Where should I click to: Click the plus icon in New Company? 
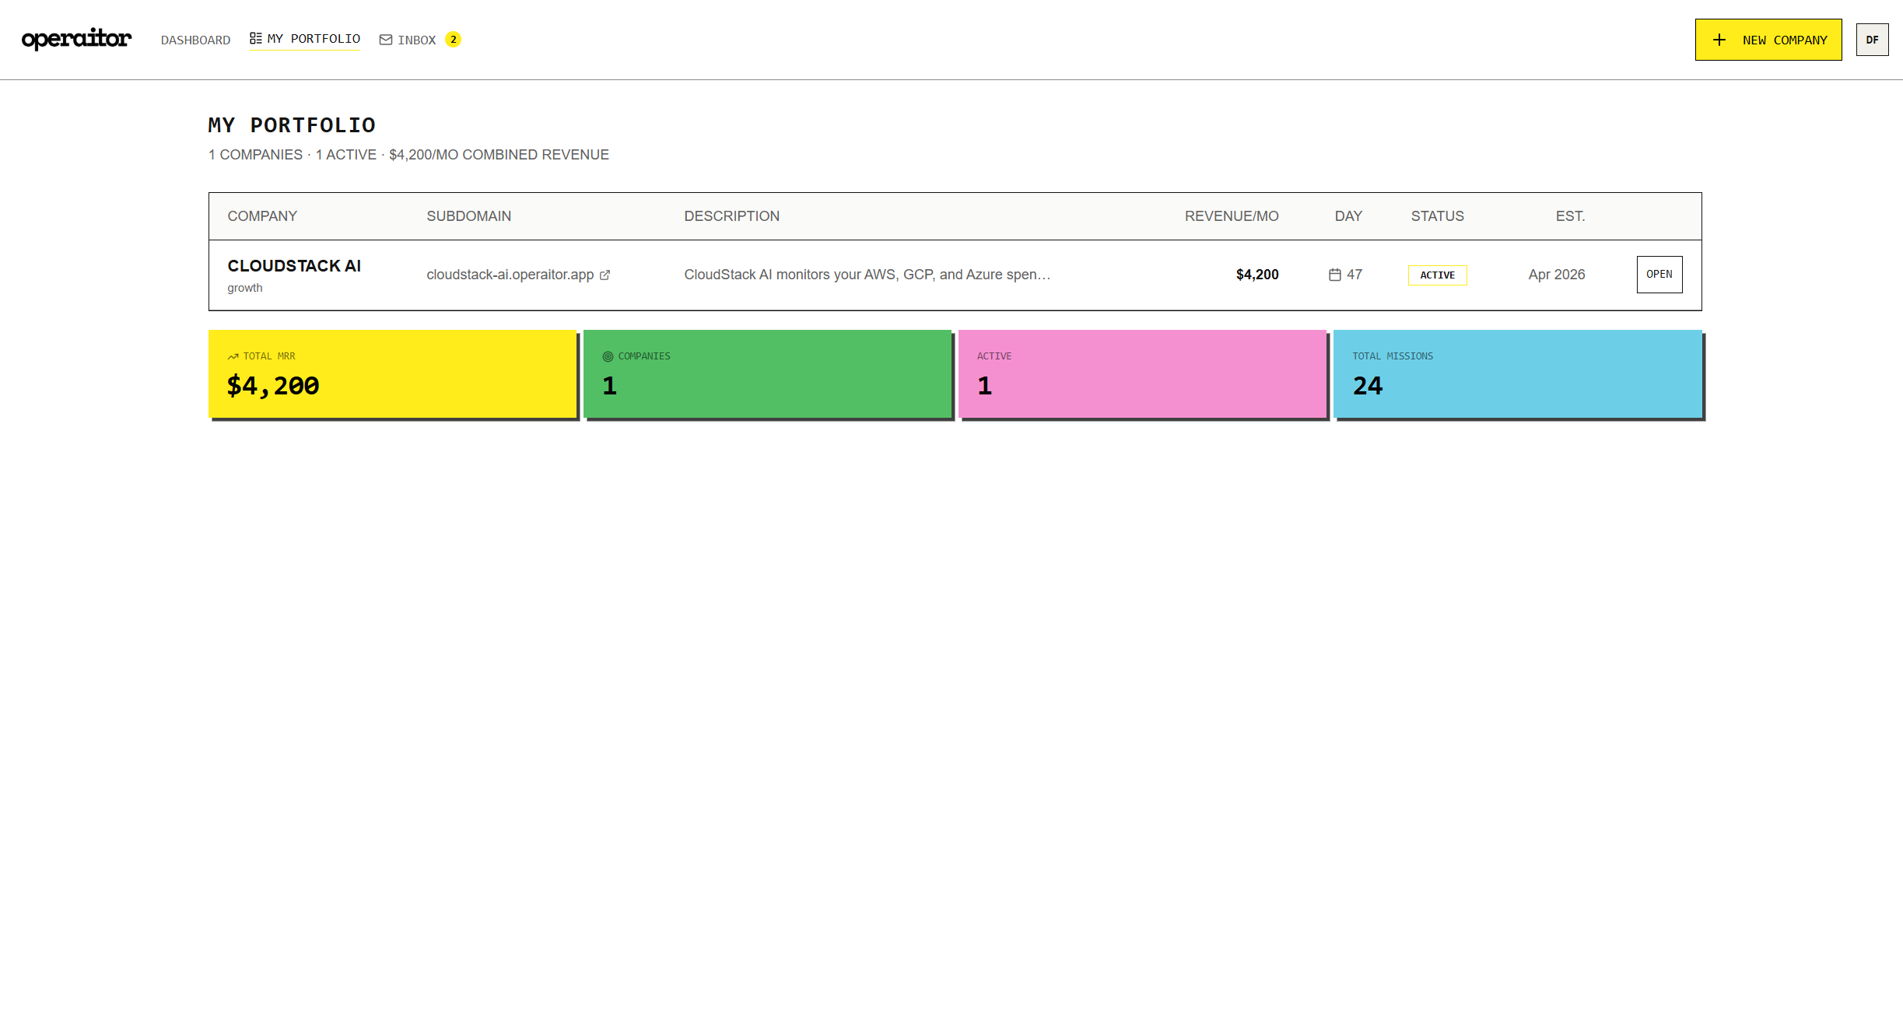click(x=1719, y=40)
